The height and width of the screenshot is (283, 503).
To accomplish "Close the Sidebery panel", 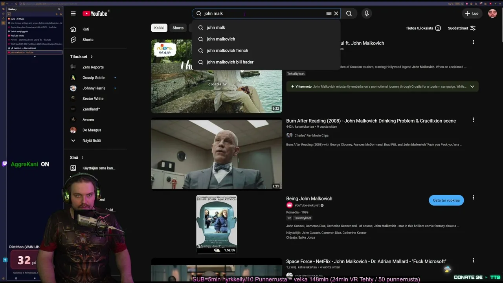I will pos(59,9).
